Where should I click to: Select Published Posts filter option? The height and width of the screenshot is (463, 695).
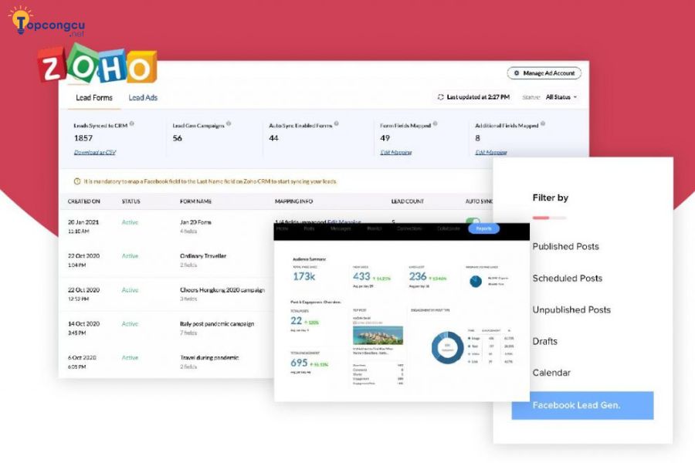[x=565, y=246]
